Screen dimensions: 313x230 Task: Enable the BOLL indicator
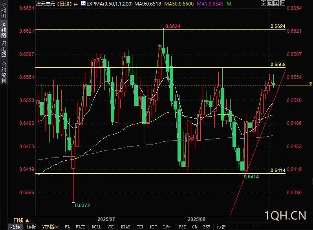click(96, 227)
